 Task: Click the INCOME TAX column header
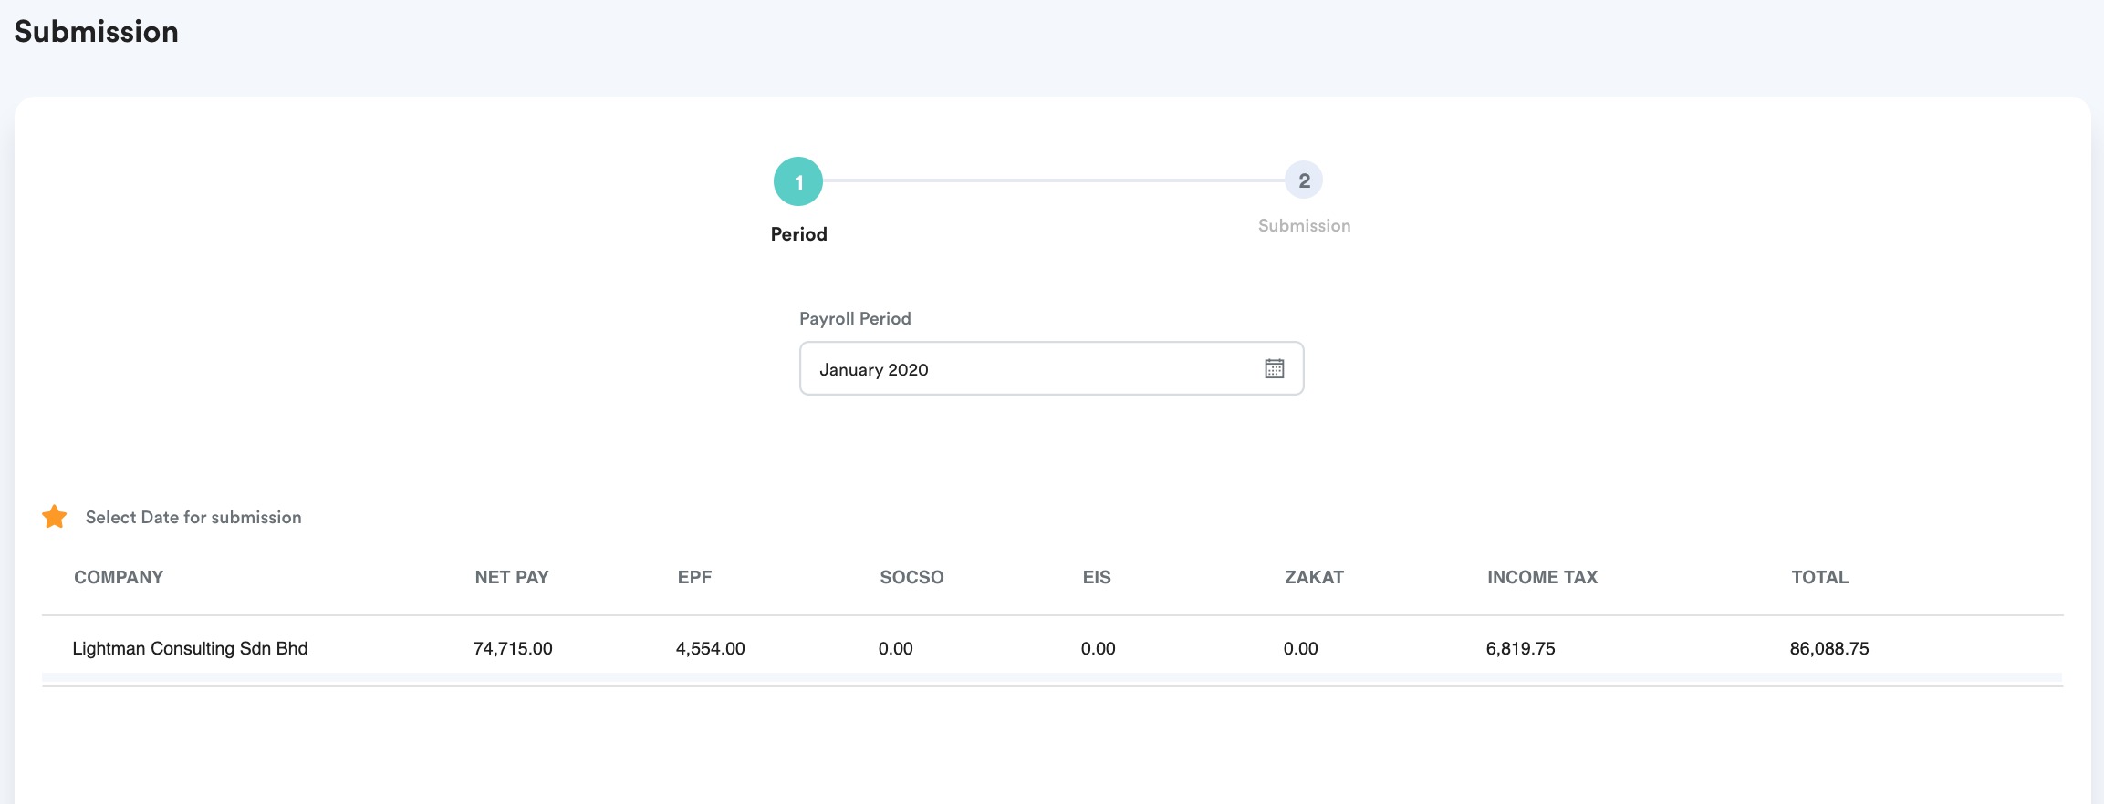pyautogui.click(x=1542, y=577)
